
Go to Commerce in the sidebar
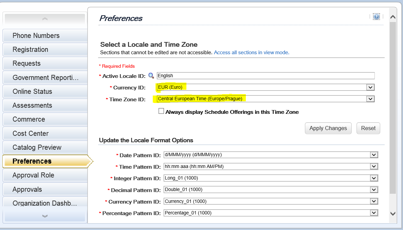tap(45, 119)
